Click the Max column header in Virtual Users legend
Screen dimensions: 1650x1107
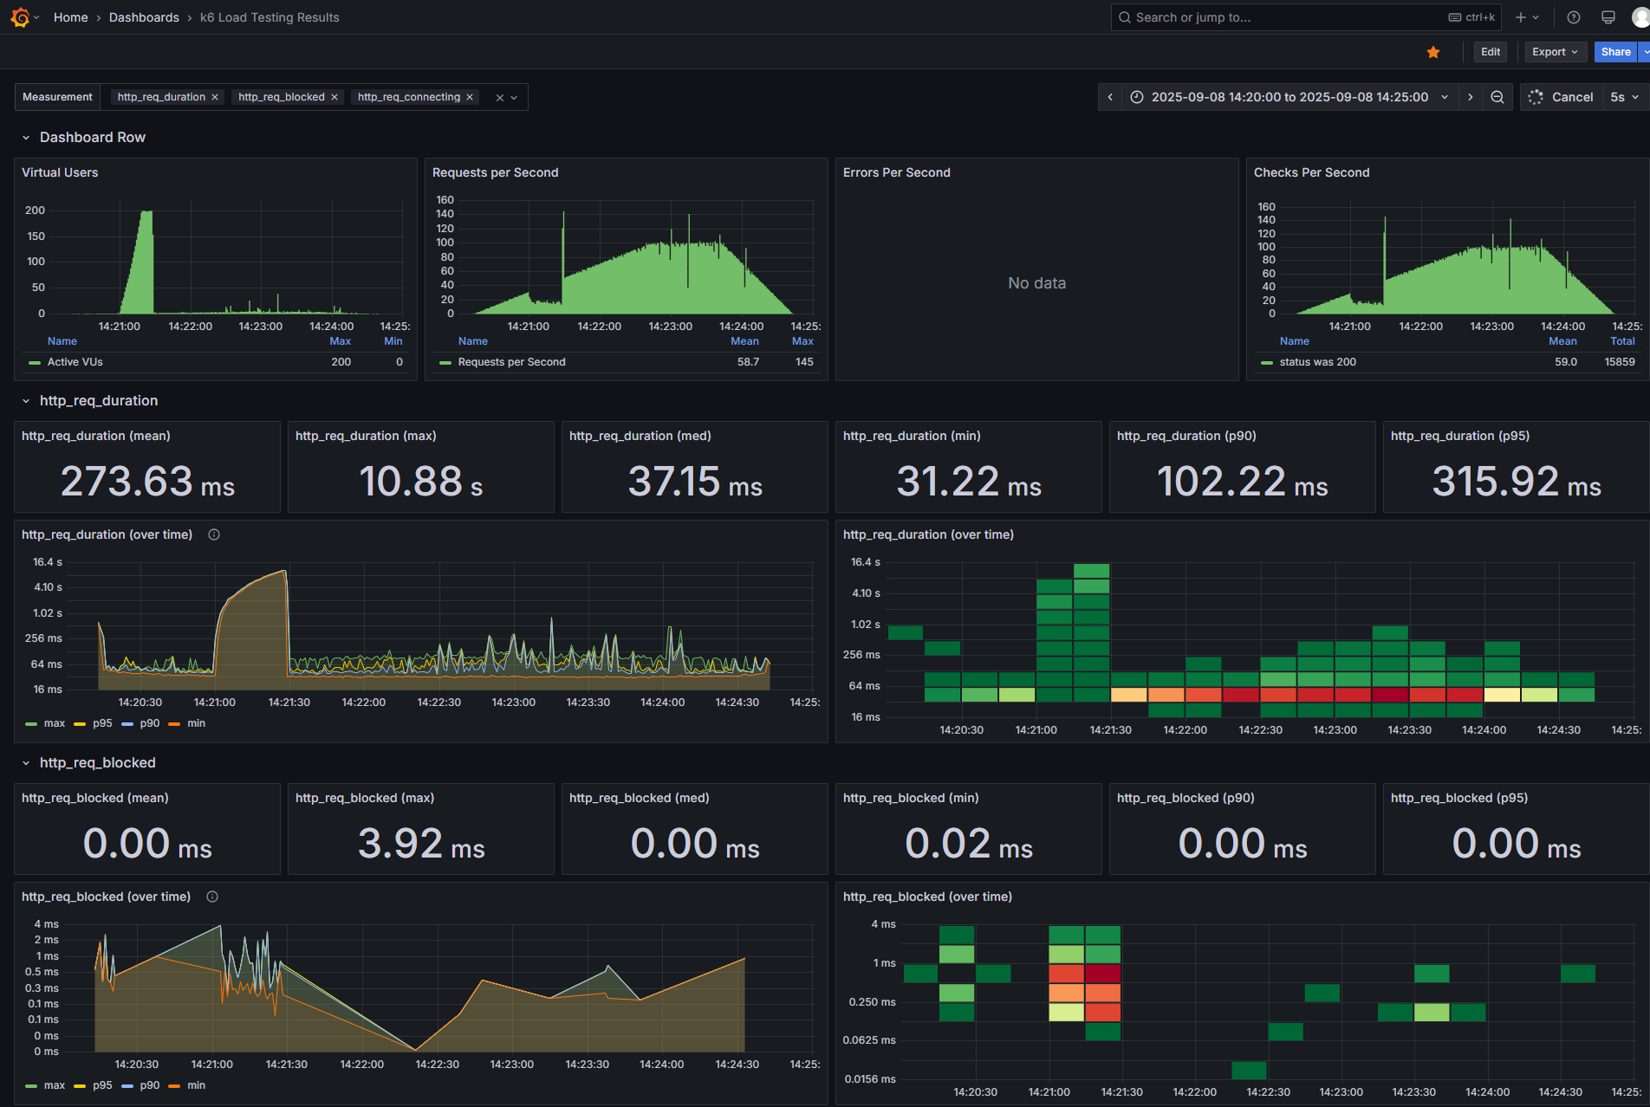click(x=341, y=341)
